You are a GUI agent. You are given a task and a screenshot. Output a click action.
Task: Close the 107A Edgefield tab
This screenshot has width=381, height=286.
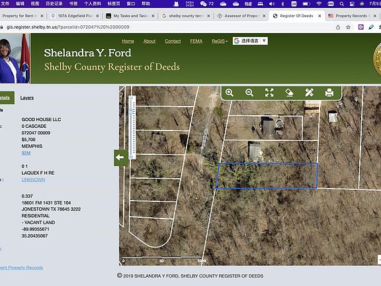(97, 16)
